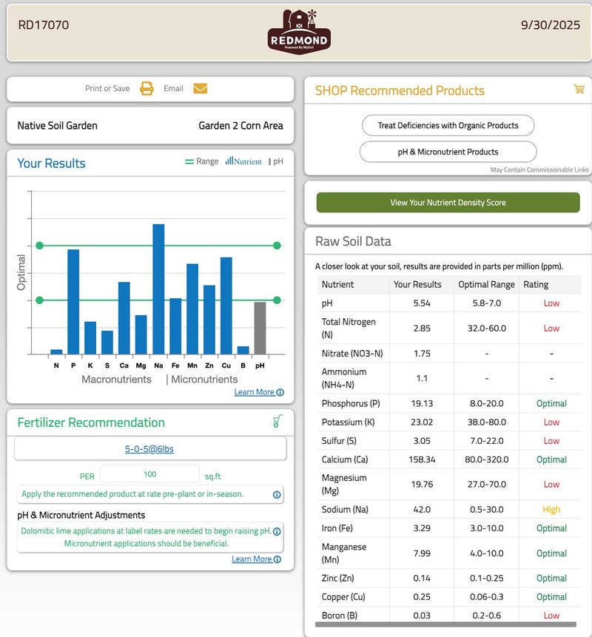Click the tall Na bar in the chart
Image resolution: width=592 pixels, height=637 pixels.
pos(158,289)
